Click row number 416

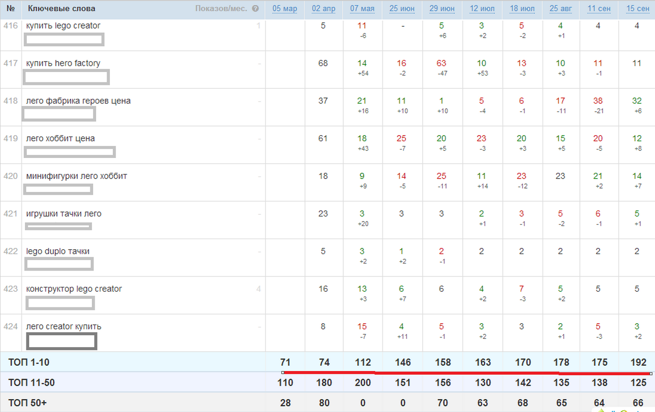(x=11, y=26)
